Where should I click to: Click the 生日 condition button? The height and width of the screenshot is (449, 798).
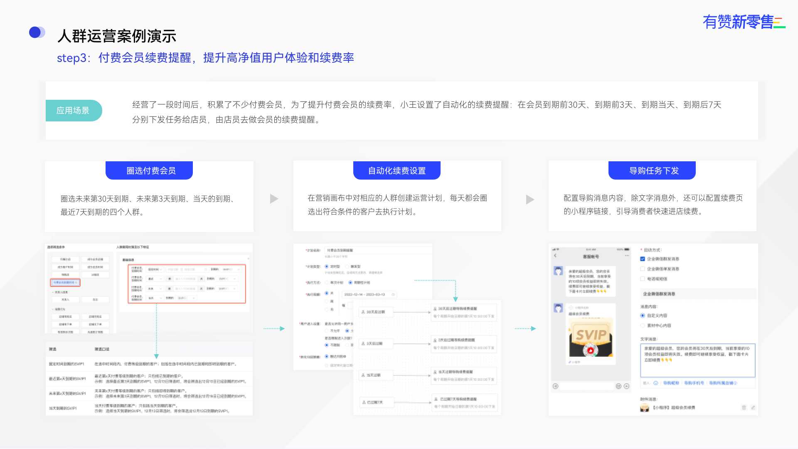[95, 299]
